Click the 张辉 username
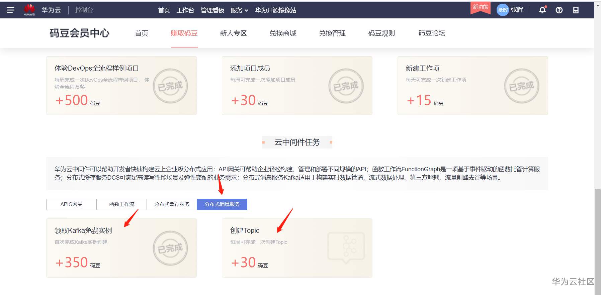 517,10
